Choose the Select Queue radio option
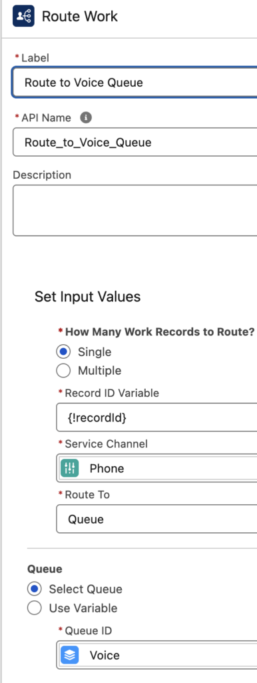257x683 pixels. [x=35, y=589]
